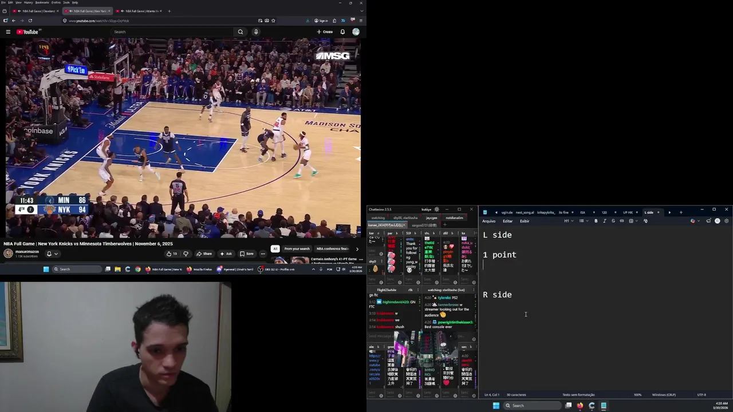Open Firefox downloads arrow
This screenshot has width=733, height=412.
[x=308, y=21]
